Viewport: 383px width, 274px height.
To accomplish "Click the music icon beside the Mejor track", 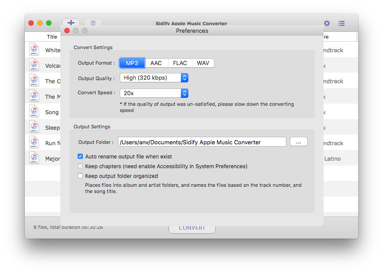I will click(34, 158).
